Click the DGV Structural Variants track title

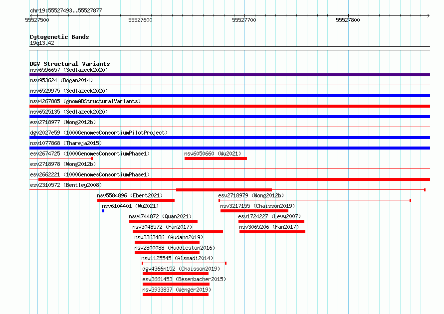[x=70, y=64]
